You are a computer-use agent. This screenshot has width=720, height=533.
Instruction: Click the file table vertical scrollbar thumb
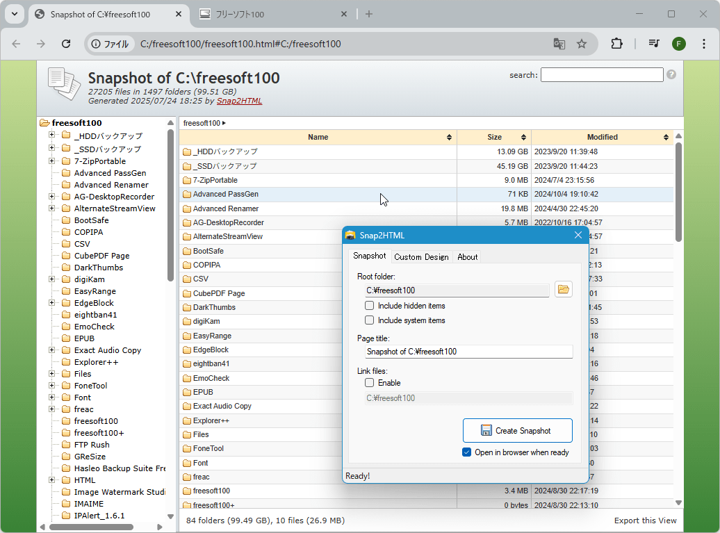(678, 192)
